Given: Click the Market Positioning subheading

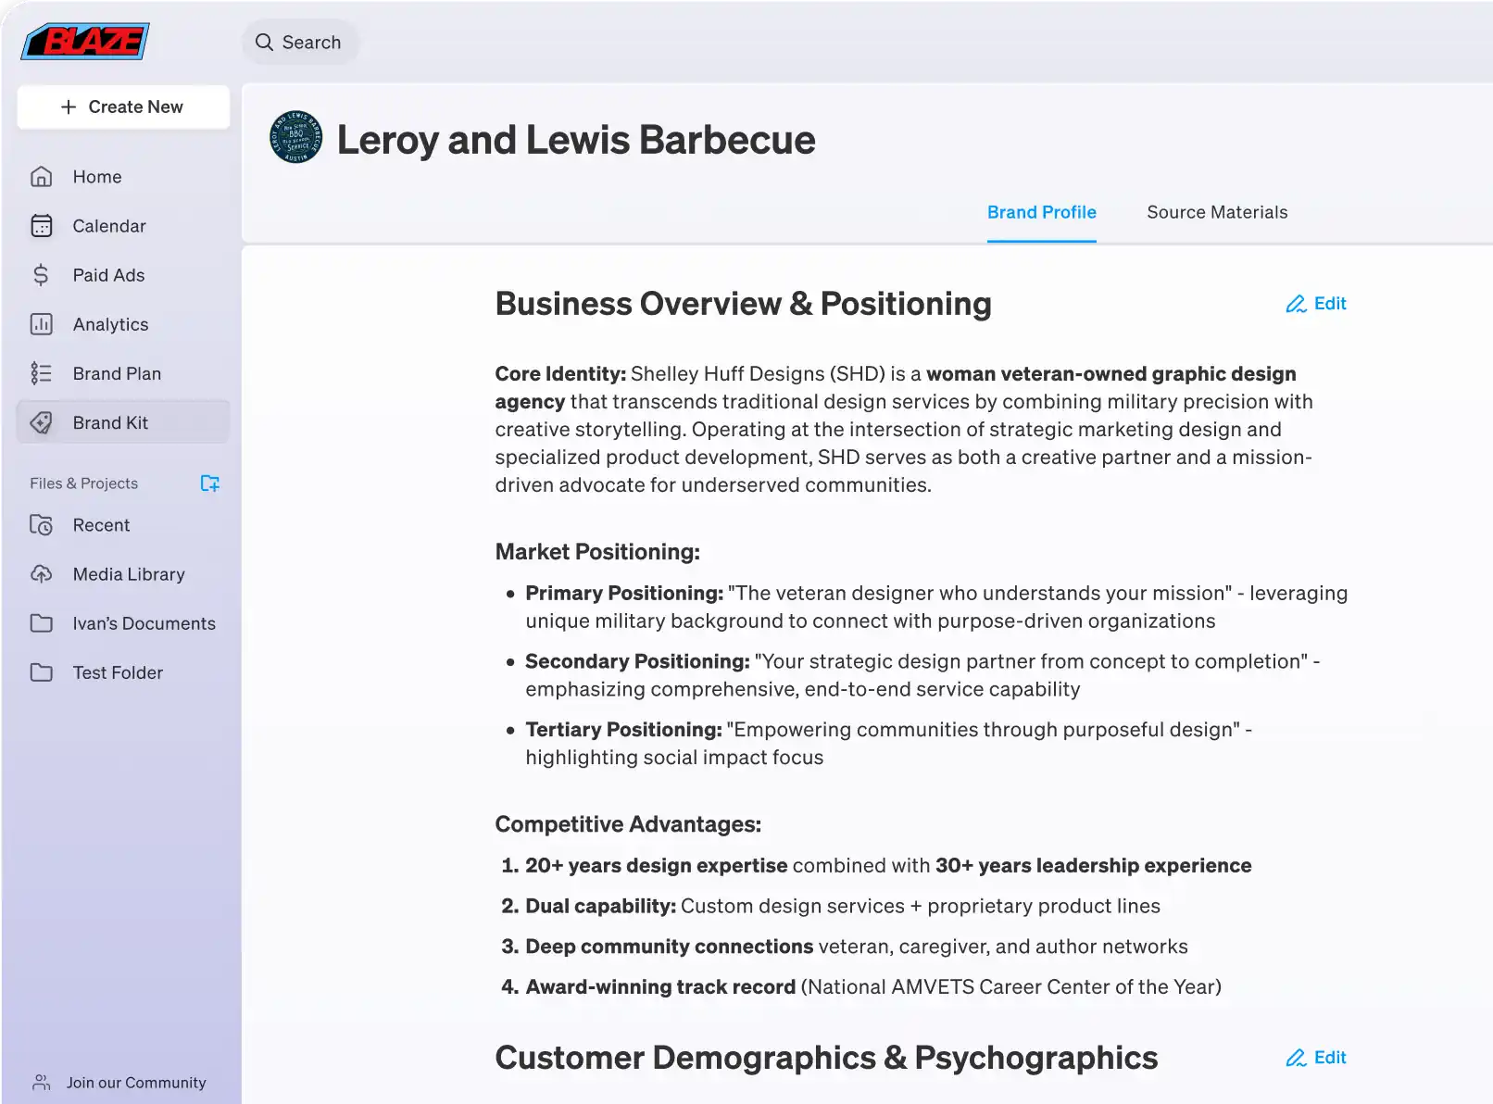Looking at the screenshot, I should pos(597,552).
